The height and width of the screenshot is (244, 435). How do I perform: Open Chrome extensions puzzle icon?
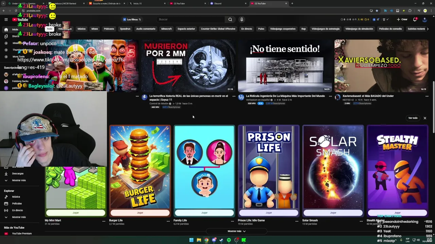(x=410, y=11)
